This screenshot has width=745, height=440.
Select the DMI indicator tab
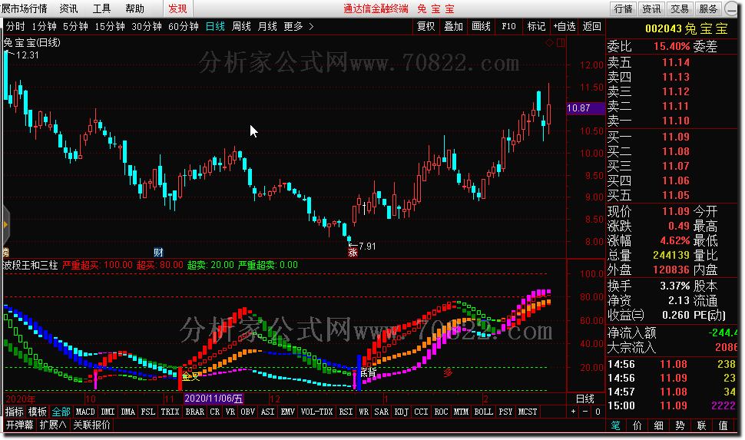108,412
